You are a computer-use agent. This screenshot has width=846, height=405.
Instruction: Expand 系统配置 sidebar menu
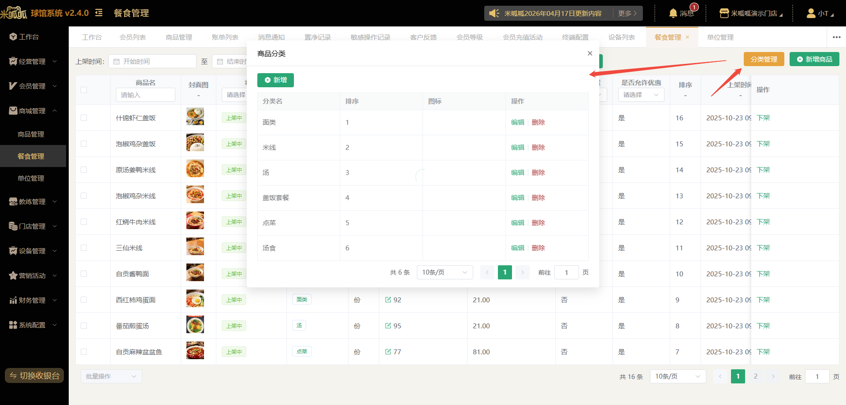click(33, 325)
